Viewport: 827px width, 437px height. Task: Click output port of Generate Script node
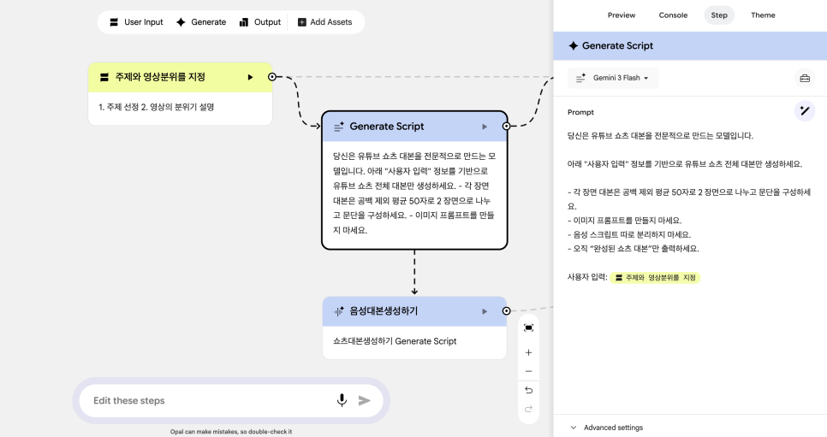[x=506, y=127]
